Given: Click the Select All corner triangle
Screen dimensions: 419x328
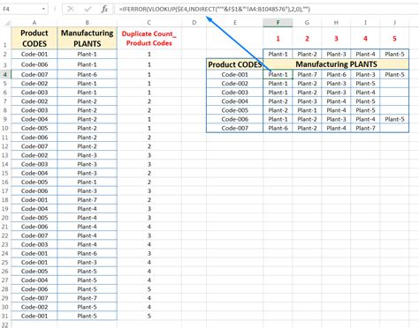Looking at the screenshot, I should 6,23.
